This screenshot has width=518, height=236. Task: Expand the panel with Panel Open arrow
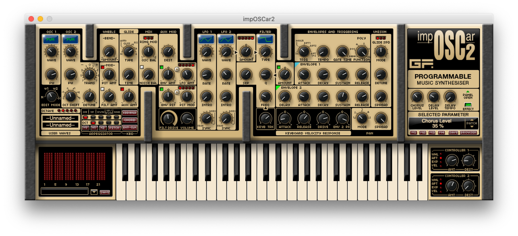pyautogui.click(x=468, y=92)
